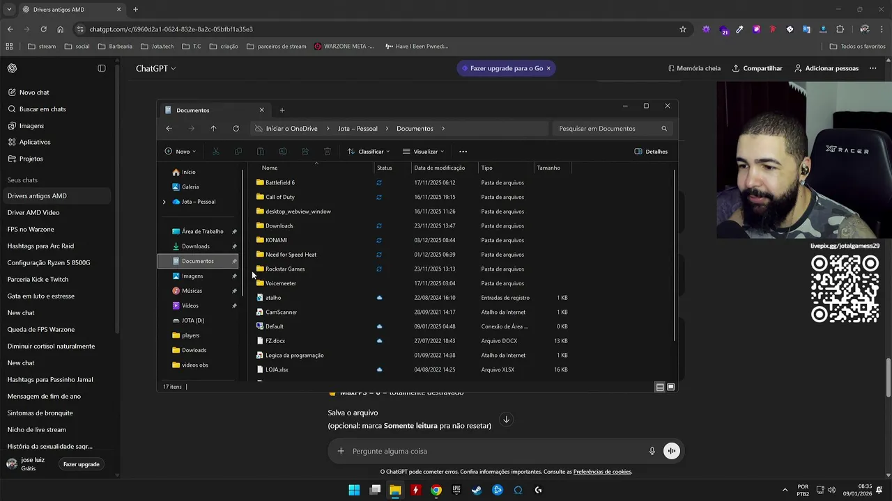Select Início in the navigation pane

coord(183,172)
